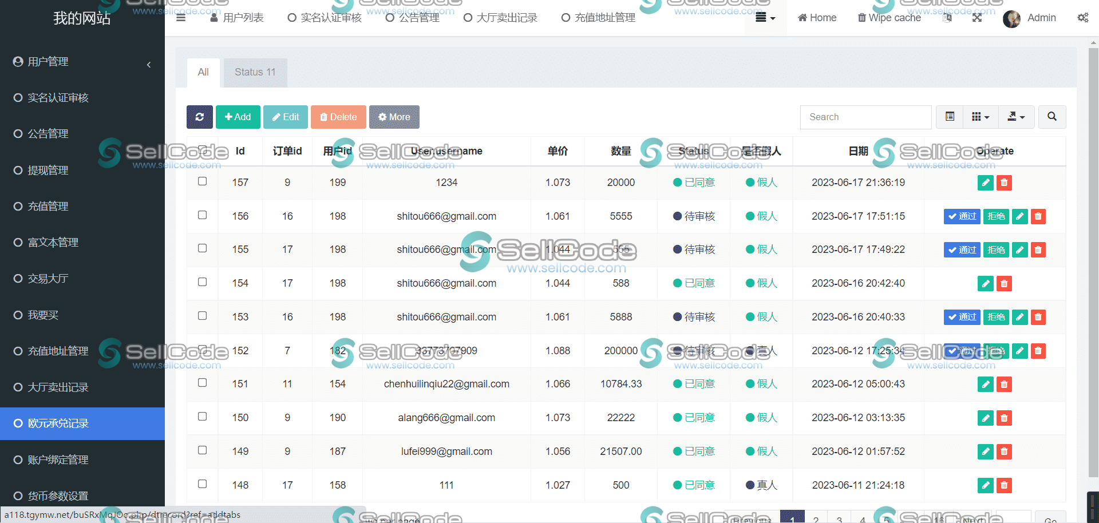The height and width of the screenshot is (523, 1099).
Task: Click the settings gears icon at top right
Action: 1083,18
